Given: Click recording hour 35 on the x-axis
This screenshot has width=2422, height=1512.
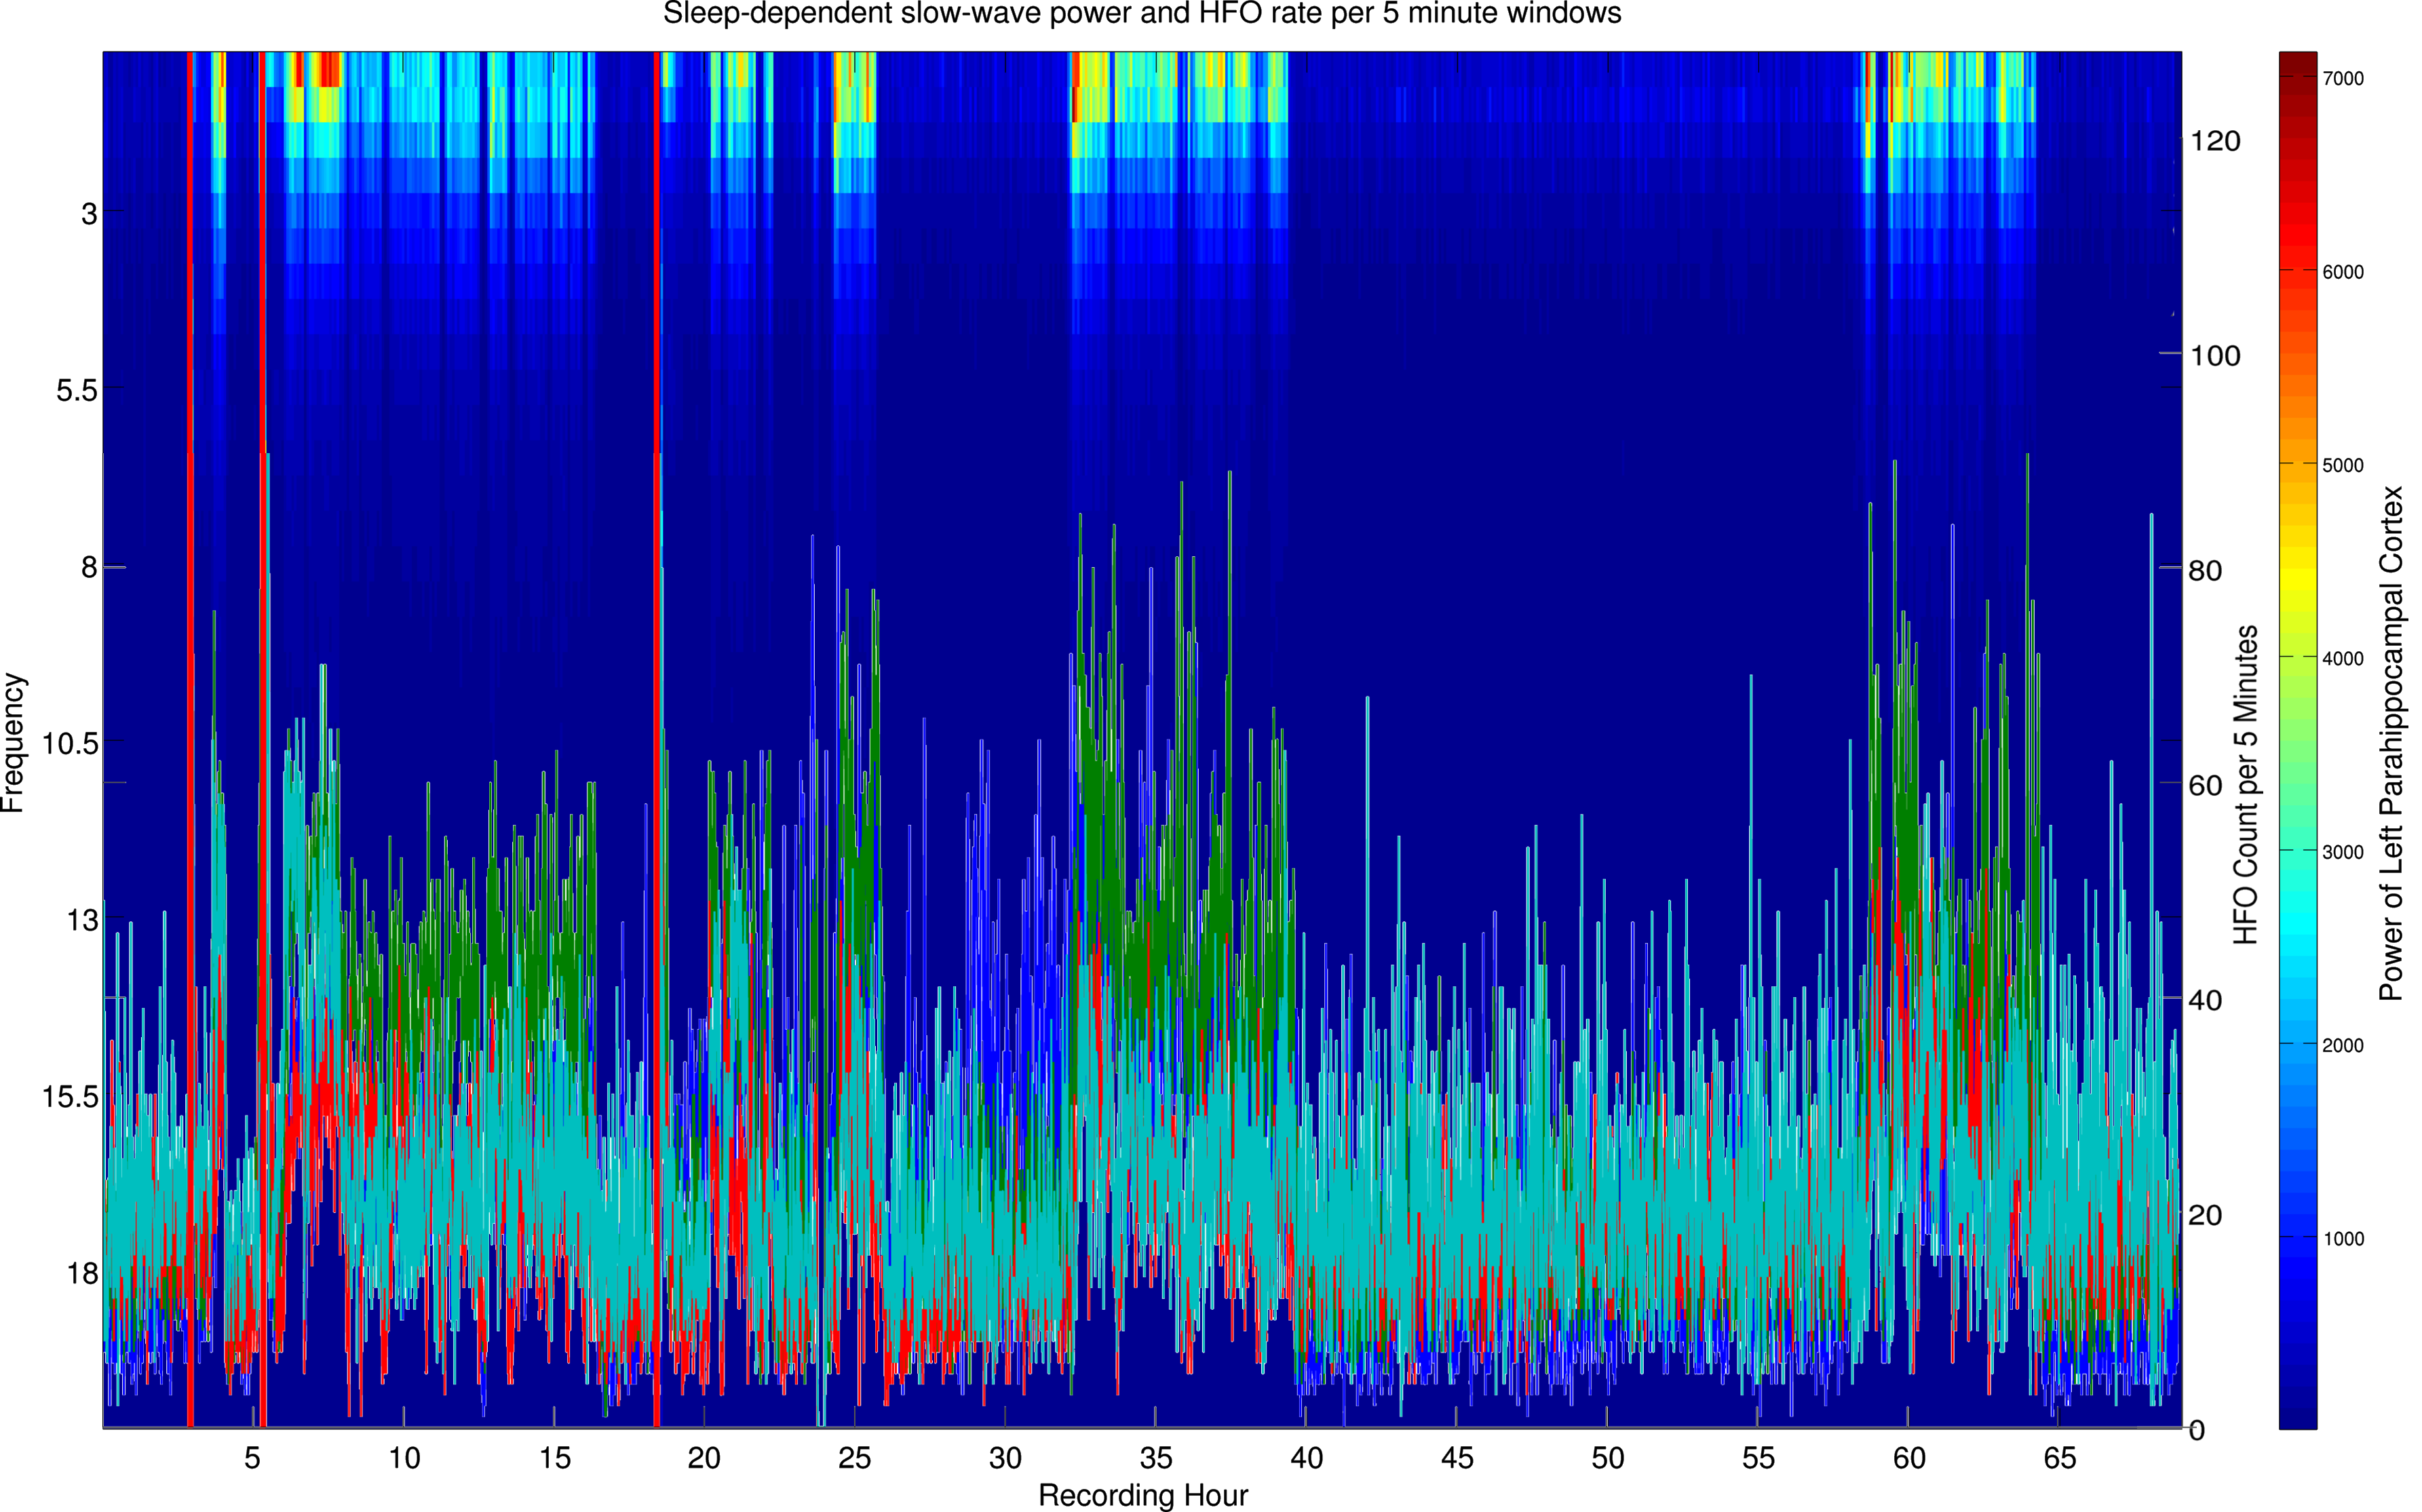Looking at the screenshot, I should pyautogui.click(x=1156, y=1458).
